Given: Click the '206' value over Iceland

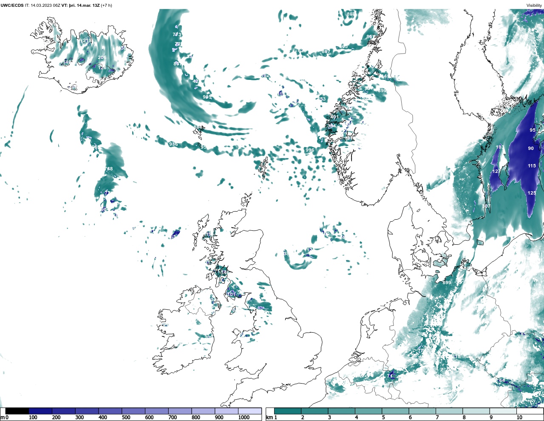Looking at the screenshot, I should (102, 57).
